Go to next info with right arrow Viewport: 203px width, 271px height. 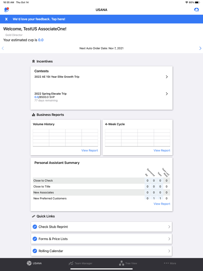[200, 48]
